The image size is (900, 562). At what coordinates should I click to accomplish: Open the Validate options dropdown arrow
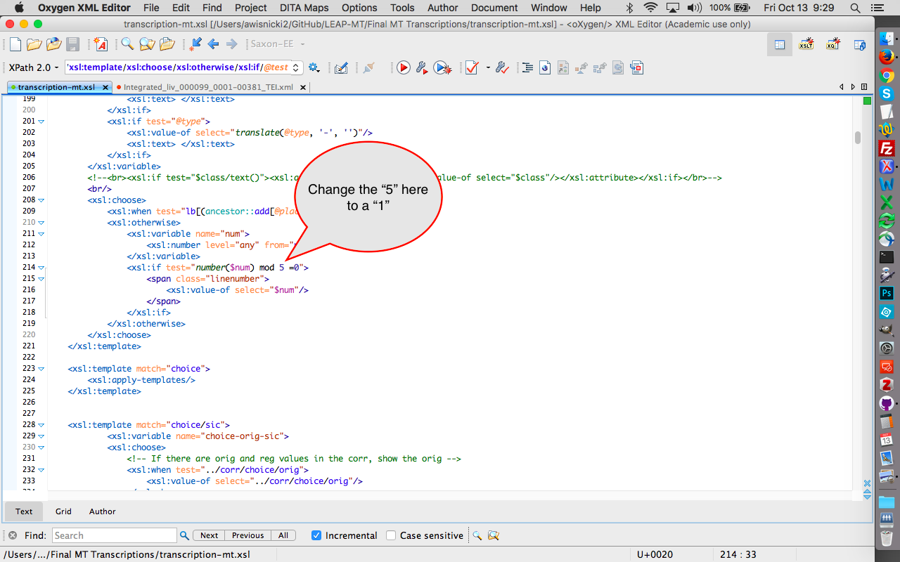[x=487, y=68]
